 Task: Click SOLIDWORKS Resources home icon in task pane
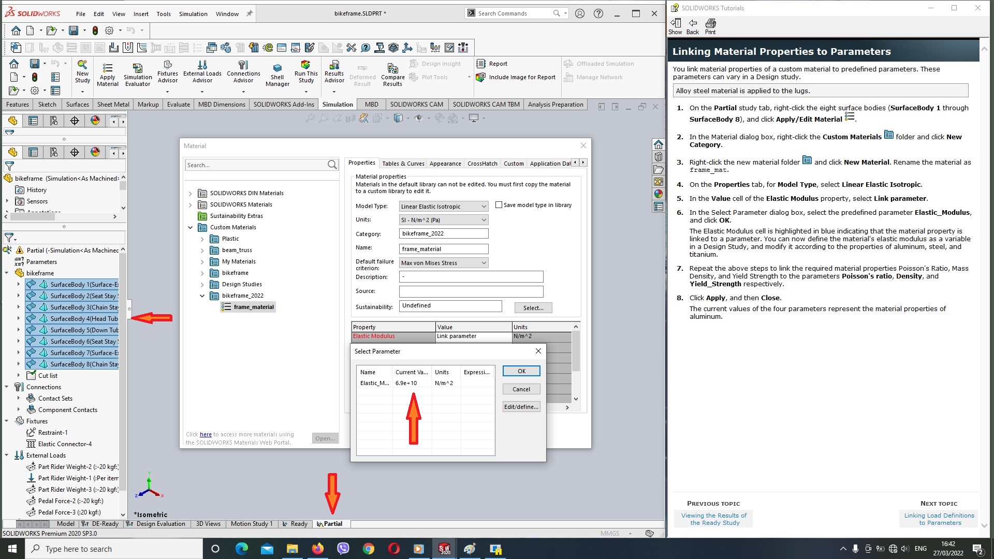pos(658,144)
